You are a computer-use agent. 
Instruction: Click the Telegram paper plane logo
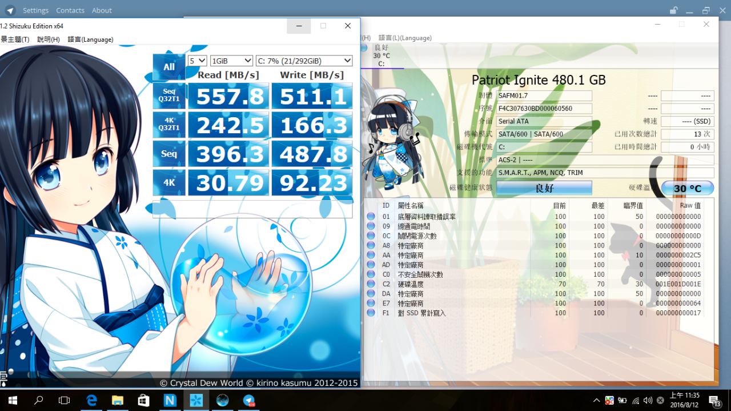click(x=9, y=10)
